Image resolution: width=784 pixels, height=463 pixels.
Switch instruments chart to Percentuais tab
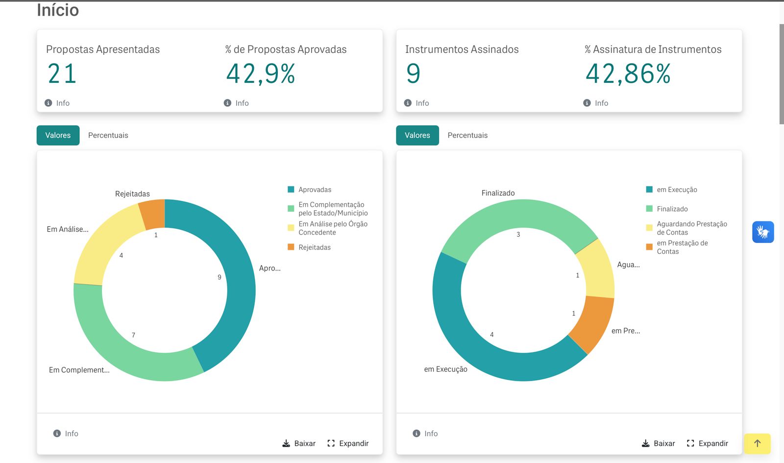click(x=467, y=135)
